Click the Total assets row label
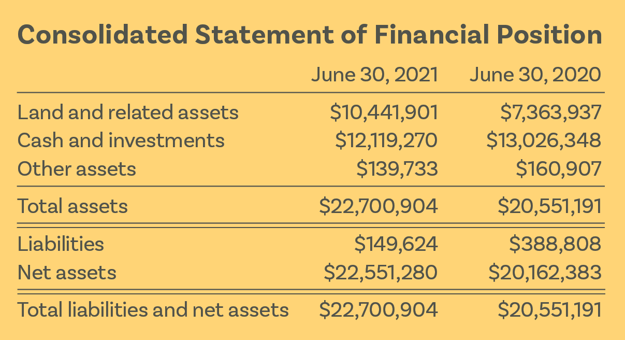Screen dimensions: 625x340 (x=72, y=206)
